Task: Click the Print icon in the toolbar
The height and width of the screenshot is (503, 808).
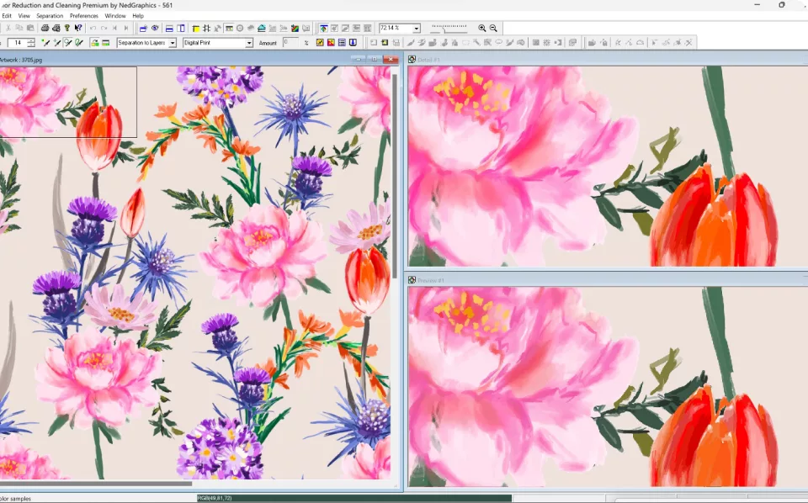Action: [45, 28]
